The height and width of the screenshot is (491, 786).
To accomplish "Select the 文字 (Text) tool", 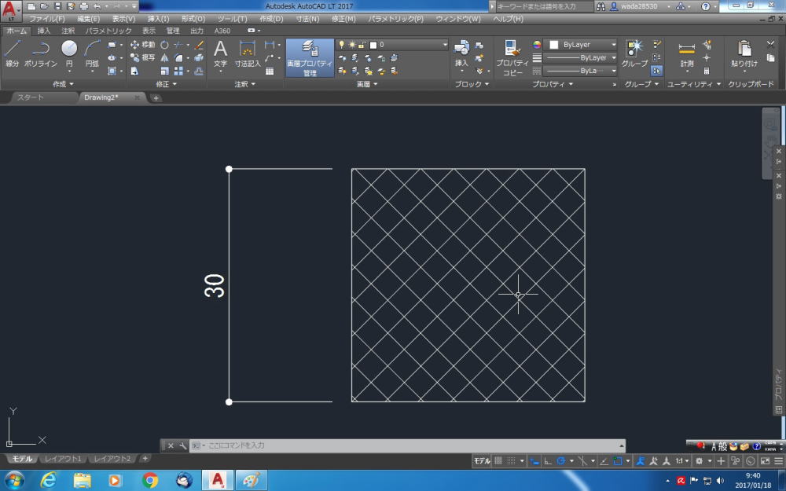I will pyautogui.click(x=221, y=53).
